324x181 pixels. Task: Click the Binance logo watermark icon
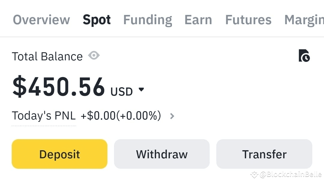tap(254, 174)
